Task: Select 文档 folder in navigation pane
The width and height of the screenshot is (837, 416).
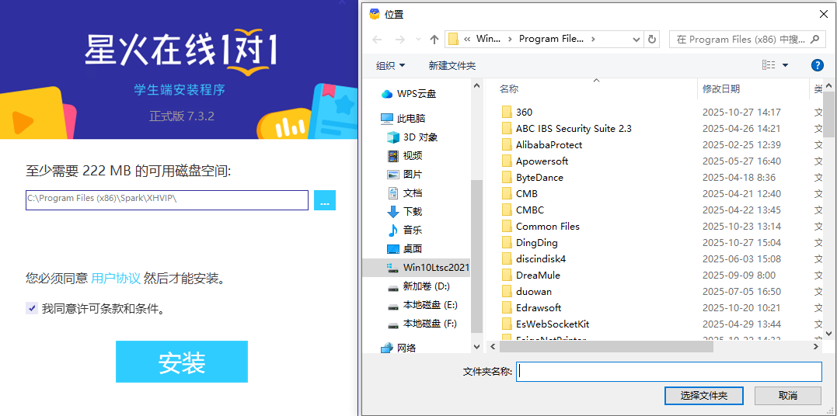Action: (404, 193)
